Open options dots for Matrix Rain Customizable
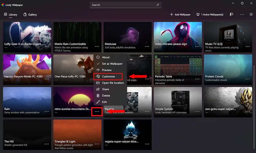 tap(97, 46)
